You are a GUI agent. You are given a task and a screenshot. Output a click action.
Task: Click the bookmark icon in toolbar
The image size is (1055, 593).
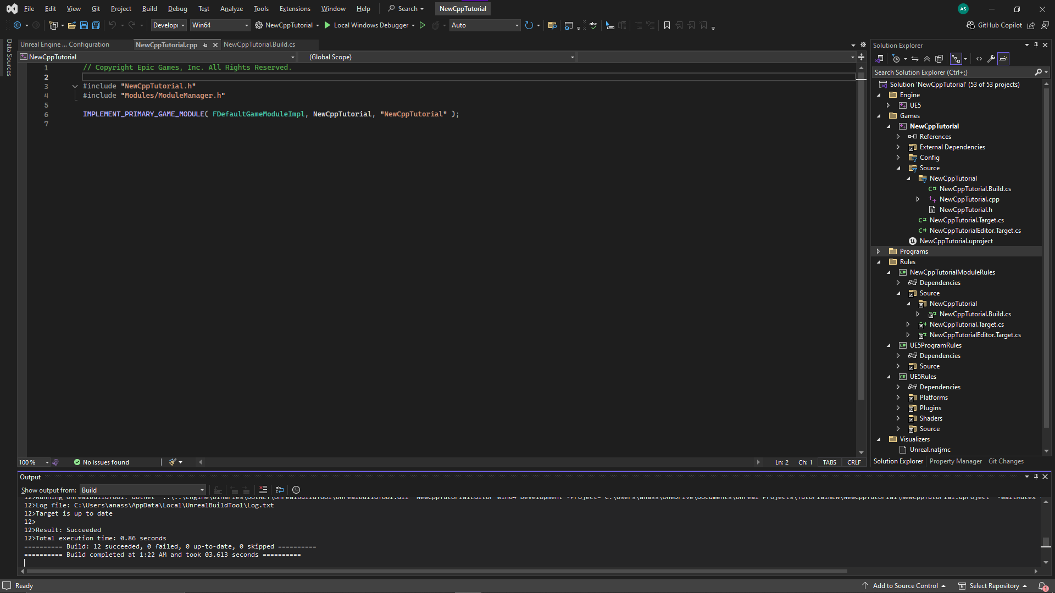point(667,25)
